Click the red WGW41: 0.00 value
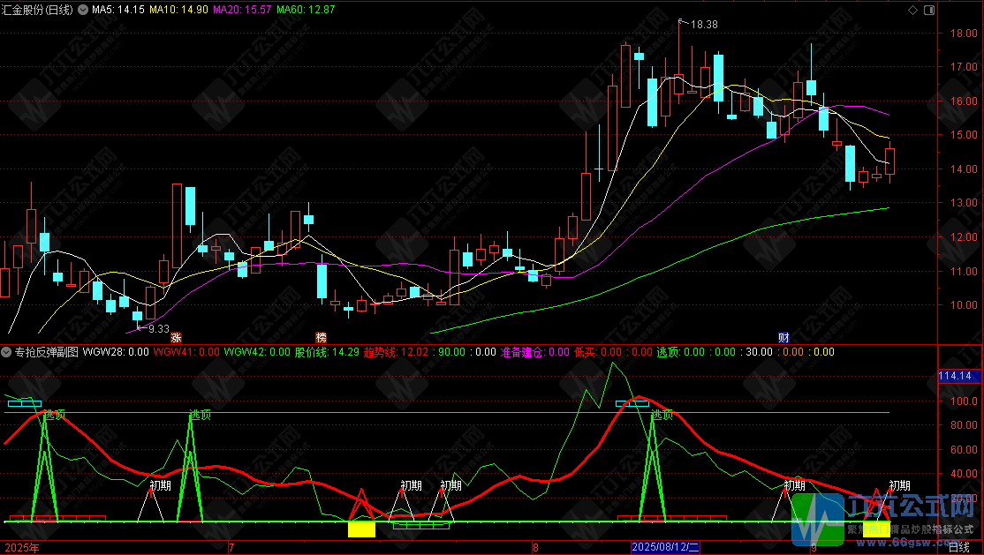Image resolution: width=984 pixels, height=555 pixels. click(186, 352)
